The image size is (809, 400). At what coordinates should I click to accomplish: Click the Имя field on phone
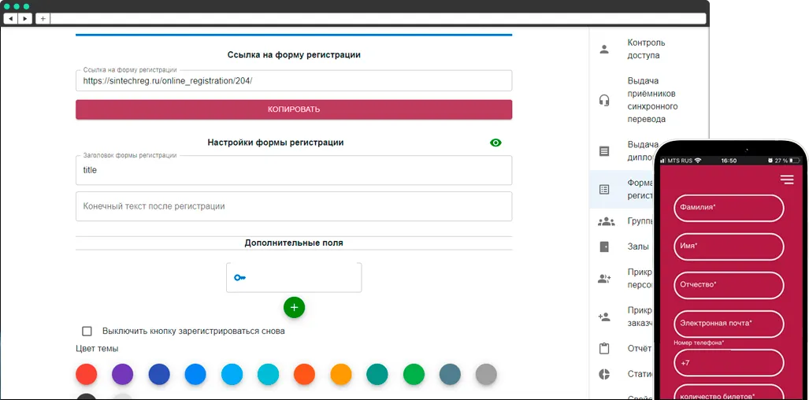point(729,247)
